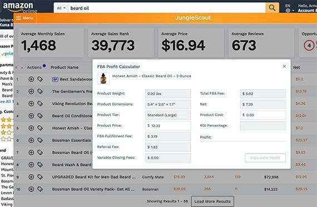
Task: Open the tag icon for row 9
Action: (40, 177)
